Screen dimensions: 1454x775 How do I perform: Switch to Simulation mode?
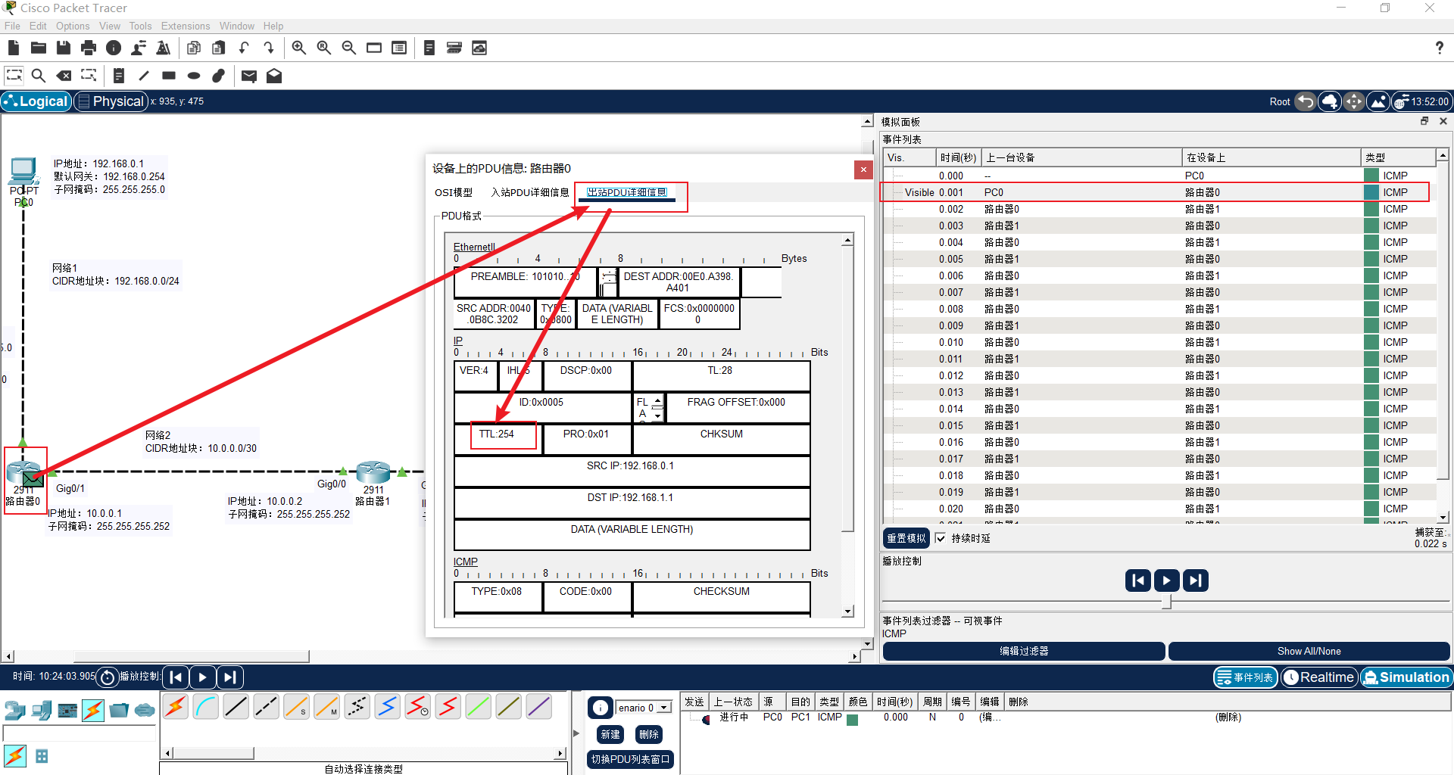(1406, 677)
